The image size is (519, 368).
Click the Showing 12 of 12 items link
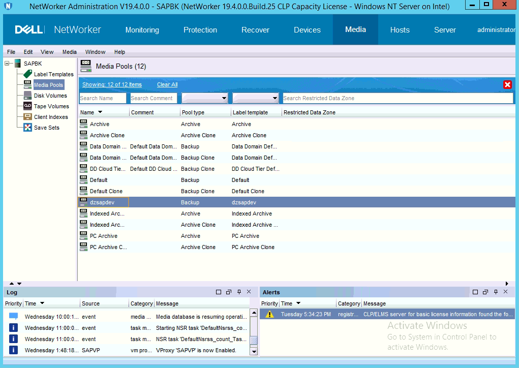(x=112, y=84)
